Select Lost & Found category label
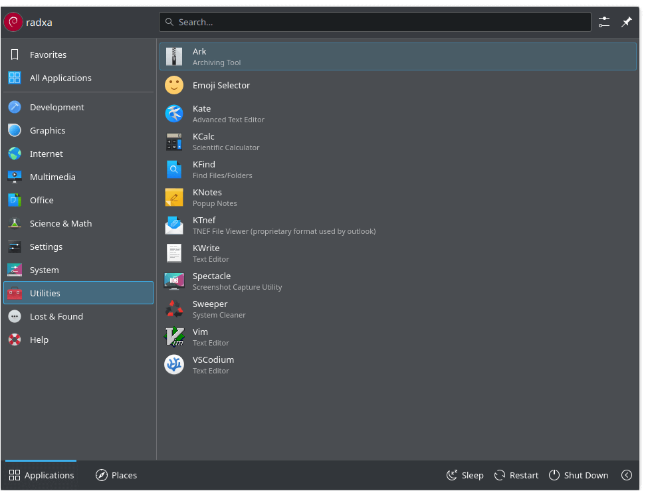This screenshot has height=491, width=646. tap(56, 317)
